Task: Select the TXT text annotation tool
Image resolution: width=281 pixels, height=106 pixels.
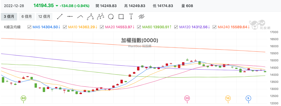Action: click(131, 16)
